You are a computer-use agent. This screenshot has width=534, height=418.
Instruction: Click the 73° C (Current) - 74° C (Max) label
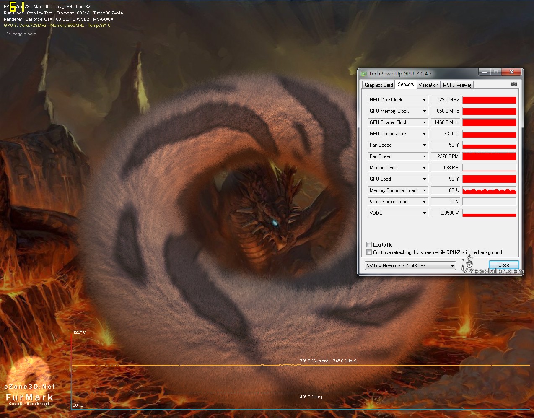(x=328, y=361)
